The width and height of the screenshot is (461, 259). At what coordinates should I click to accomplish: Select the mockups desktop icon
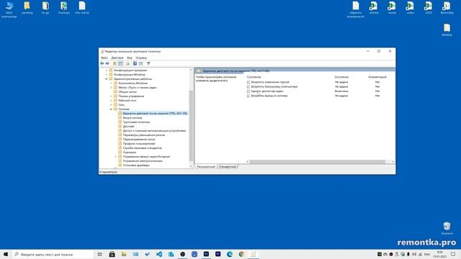(64, 8)
